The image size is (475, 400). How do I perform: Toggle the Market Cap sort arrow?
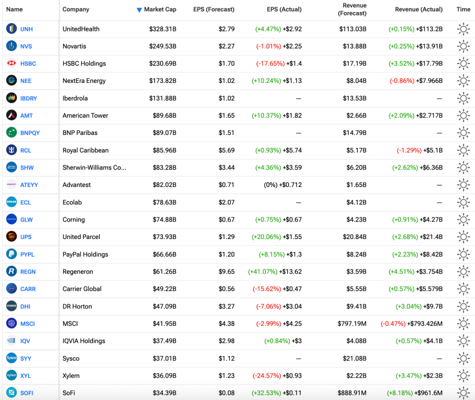[x=139, y=9]
